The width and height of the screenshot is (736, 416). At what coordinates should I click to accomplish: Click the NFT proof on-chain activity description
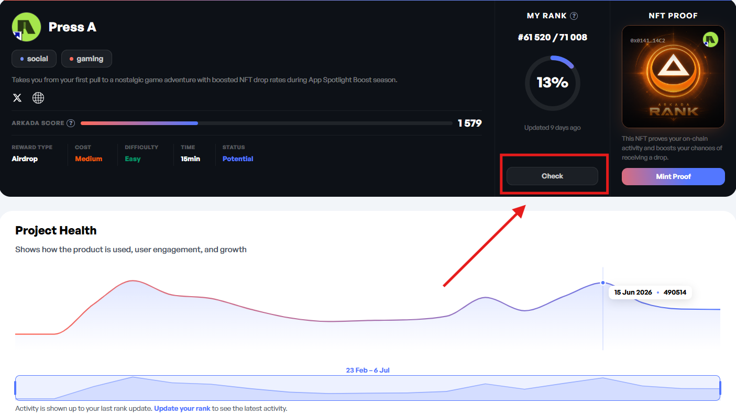pos(672,148)
